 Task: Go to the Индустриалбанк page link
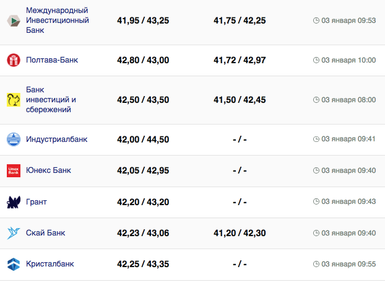pos(56,139)
